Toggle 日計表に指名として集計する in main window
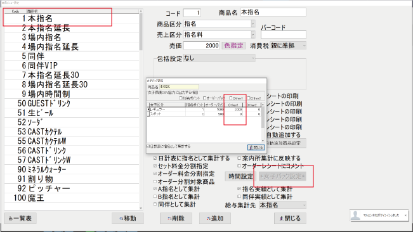The height and width of the screenshot is (232, 413). [x=155, y=158]
